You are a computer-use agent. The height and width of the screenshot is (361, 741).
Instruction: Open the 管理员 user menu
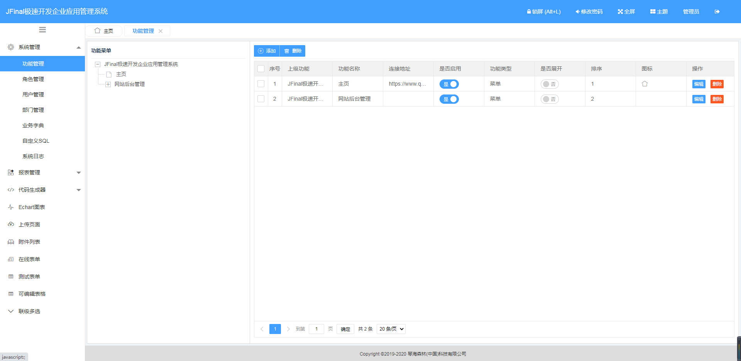691,12
